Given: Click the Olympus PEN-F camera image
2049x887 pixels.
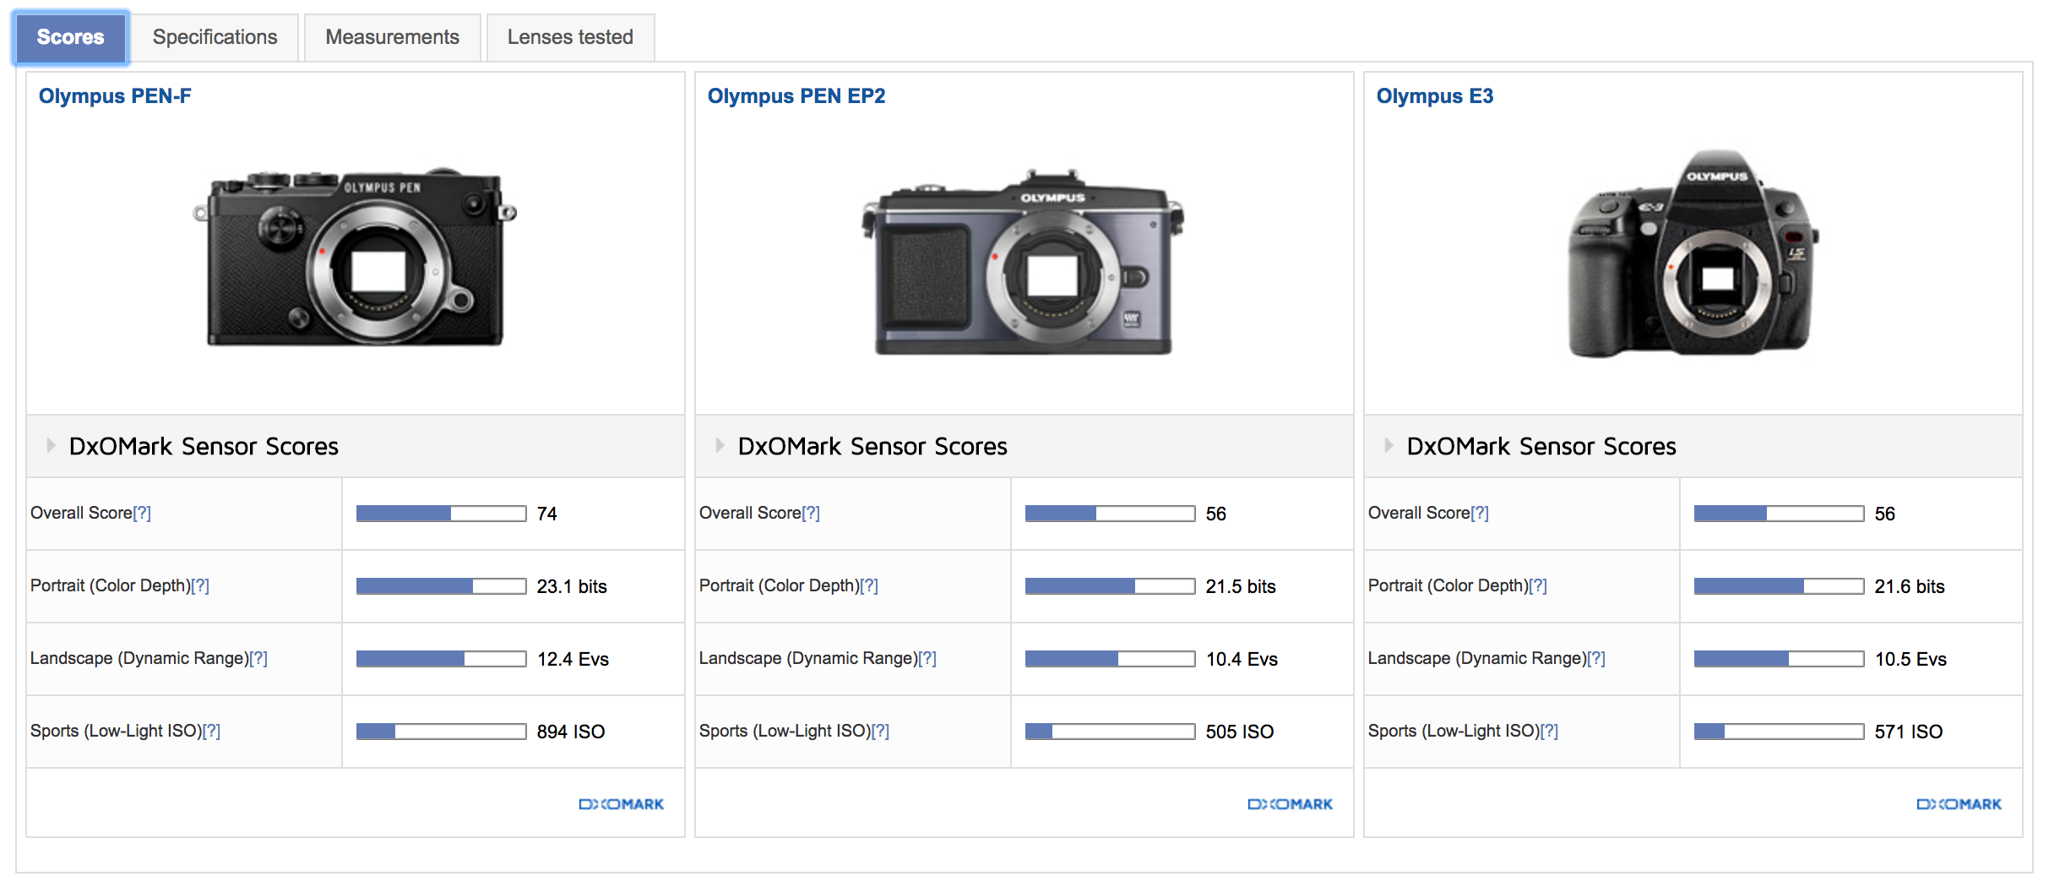Looking at the screenshot, I should pyautogui.click(x=355, y=257).
